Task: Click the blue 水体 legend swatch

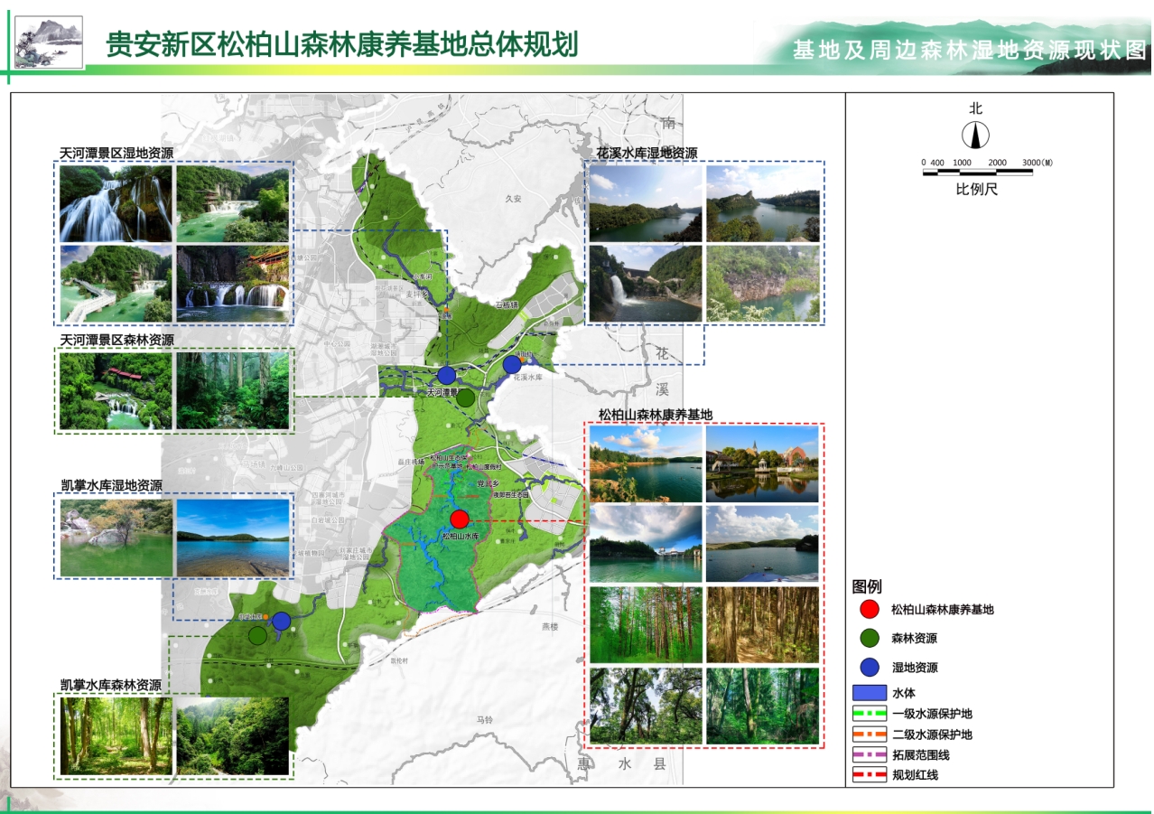Action: (x=869, y=693)
